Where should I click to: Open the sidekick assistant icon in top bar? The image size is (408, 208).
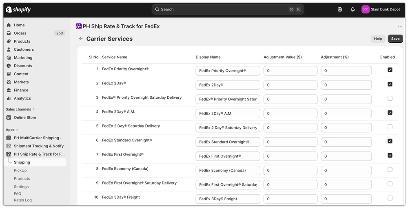pos(340,9)
